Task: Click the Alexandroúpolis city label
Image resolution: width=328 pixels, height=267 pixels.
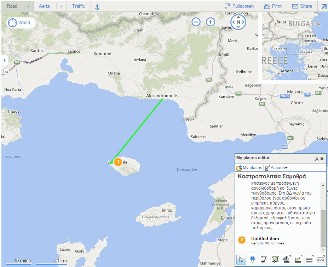Action: coord(162,96)
